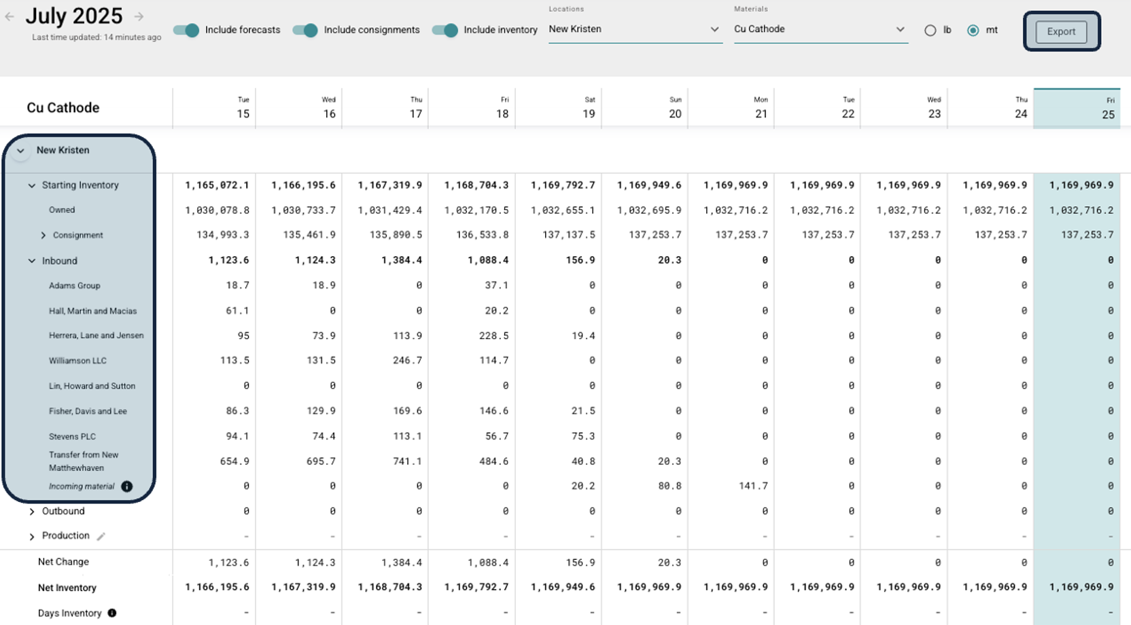Select the Fri 25 column header

[x=1078, y=107]
